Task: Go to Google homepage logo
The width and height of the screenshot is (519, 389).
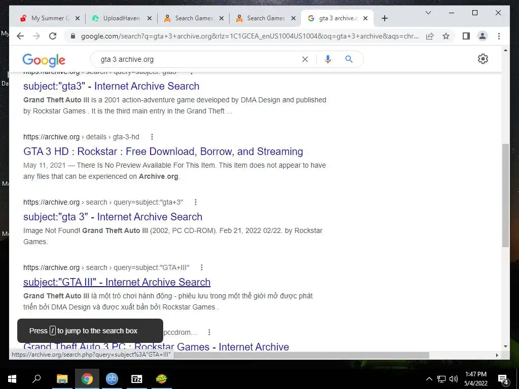Action: (44, 60)
